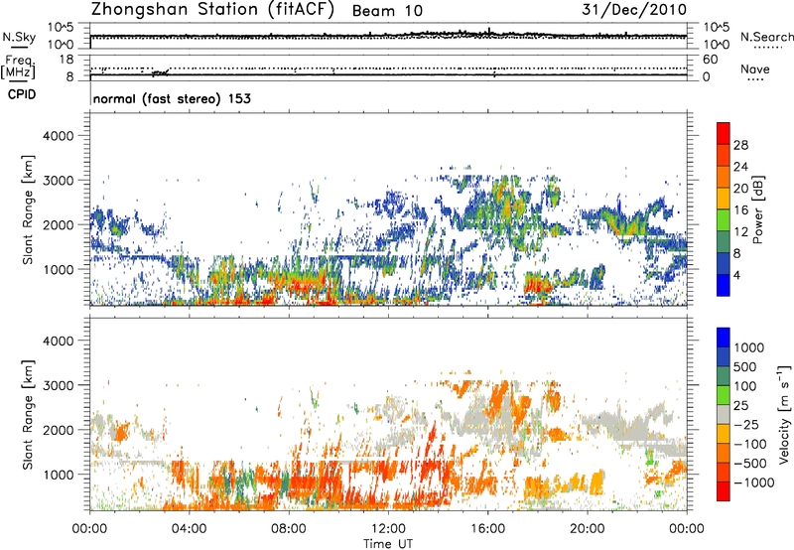
Task: Click the 'Power [dB]' colorbar label
Action: point(757,209)
